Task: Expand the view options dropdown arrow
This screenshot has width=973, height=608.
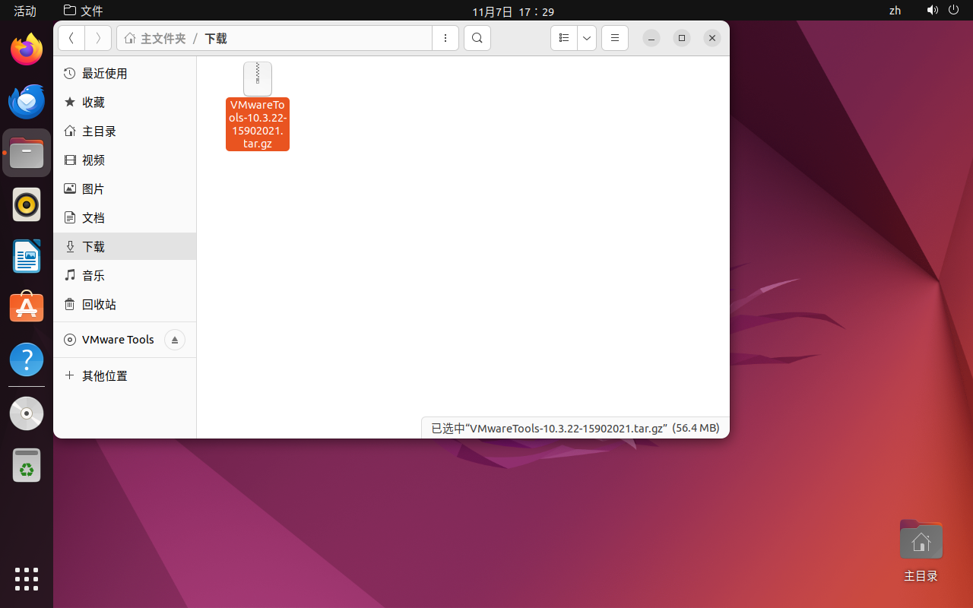Action: point(587,38)
